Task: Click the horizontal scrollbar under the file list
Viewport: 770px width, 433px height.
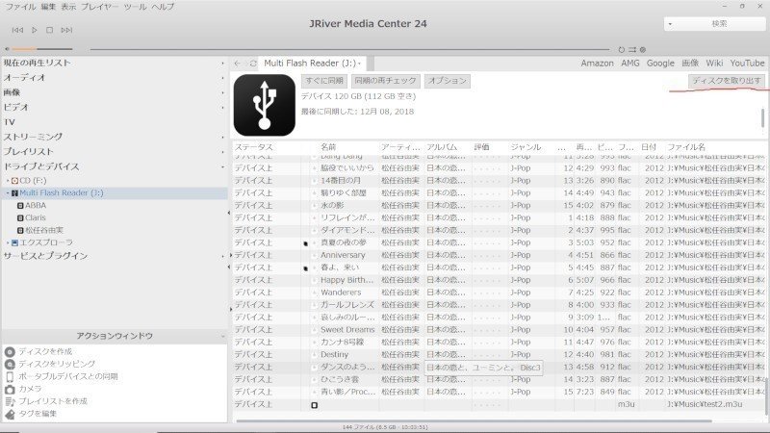Action: (474, 420)
